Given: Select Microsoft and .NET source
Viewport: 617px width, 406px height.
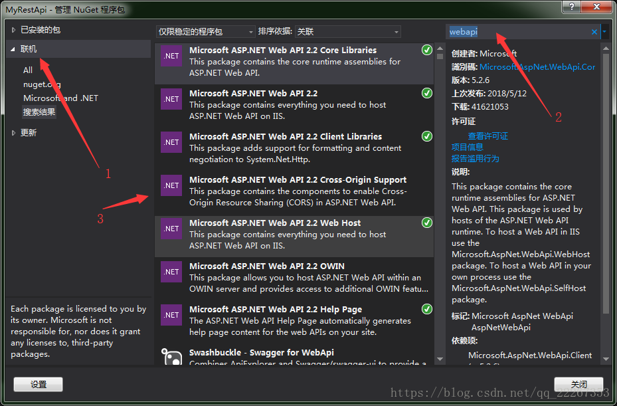Looking at the screenshot, I should [x=60, y=98].
